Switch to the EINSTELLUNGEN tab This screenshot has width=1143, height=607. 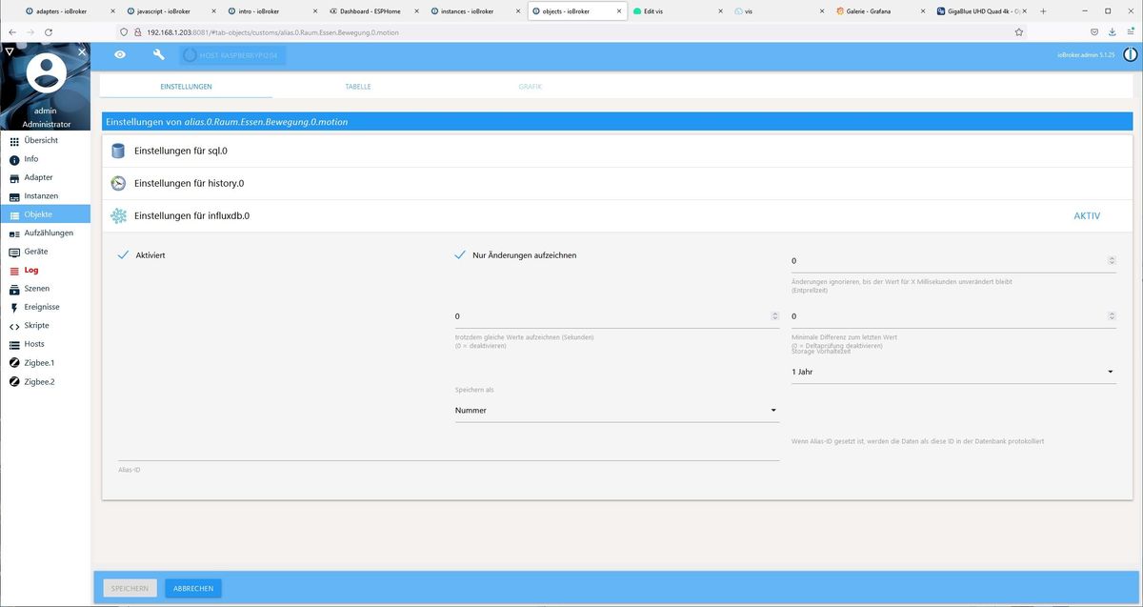click(x=186, y=87)
